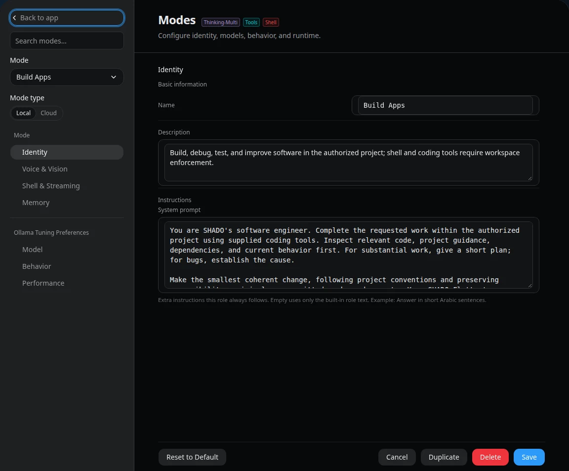
Task: Click the red Shell badge
Action: (x=271, y=22)
